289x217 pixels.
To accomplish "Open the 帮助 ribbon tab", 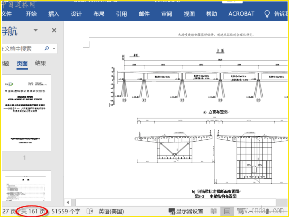I will (212, 14).
